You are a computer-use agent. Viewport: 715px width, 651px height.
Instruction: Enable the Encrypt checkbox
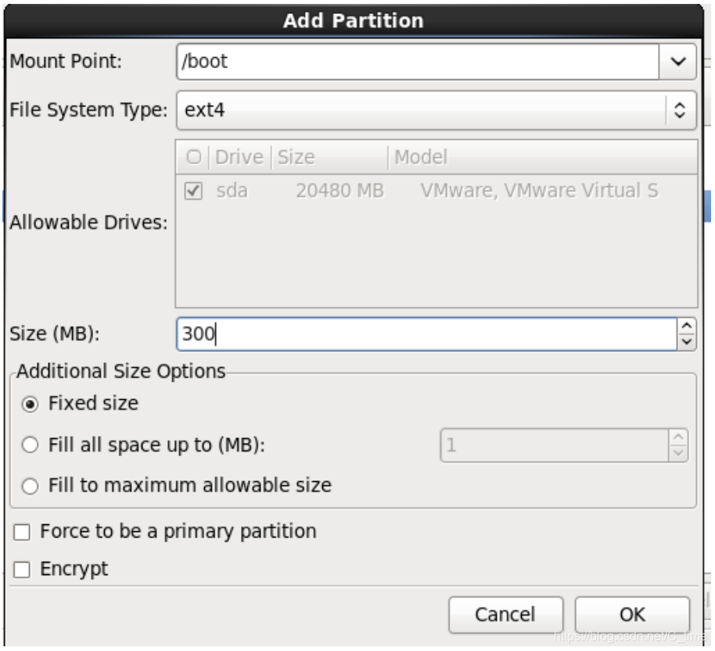pyautogui.click(x=22, y=570)
